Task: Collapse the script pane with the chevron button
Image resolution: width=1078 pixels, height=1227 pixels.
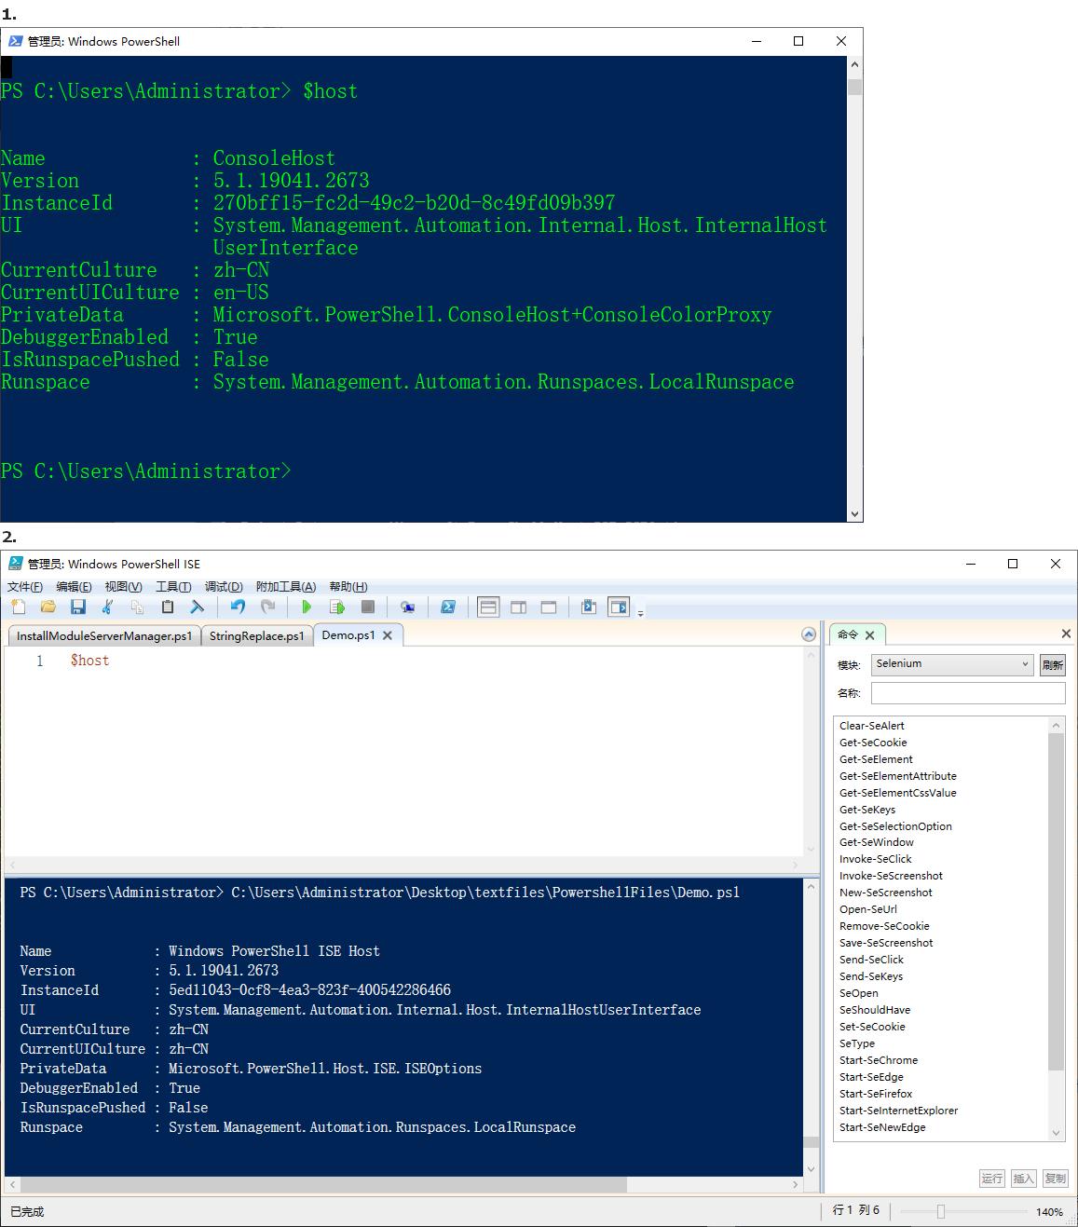Action: point(809,634)
